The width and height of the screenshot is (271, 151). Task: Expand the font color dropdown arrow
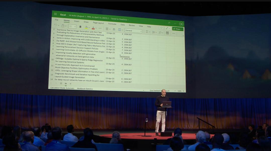pos(96,28)
